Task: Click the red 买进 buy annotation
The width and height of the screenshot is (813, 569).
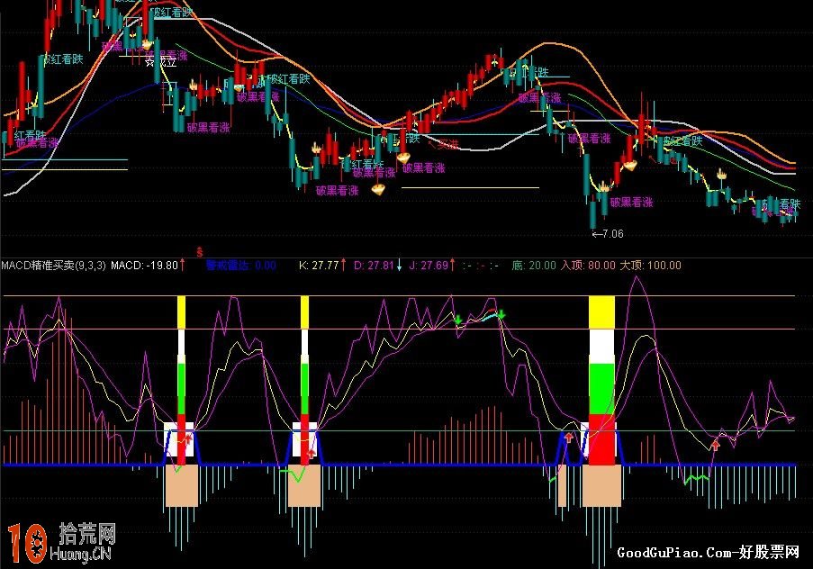Action: click(x=444, y=144)
